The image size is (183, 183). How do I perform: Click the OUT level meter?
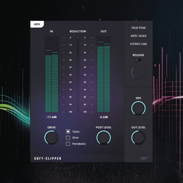104,74
